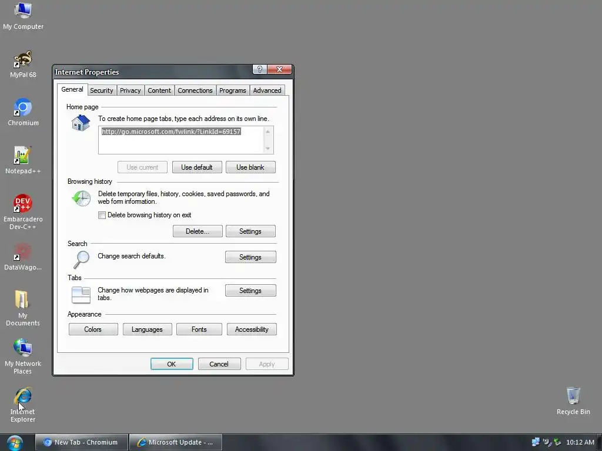This screenshot has width=602, height=451.
Task: Click the dialog help question mark button
Action: coord(259,69)
